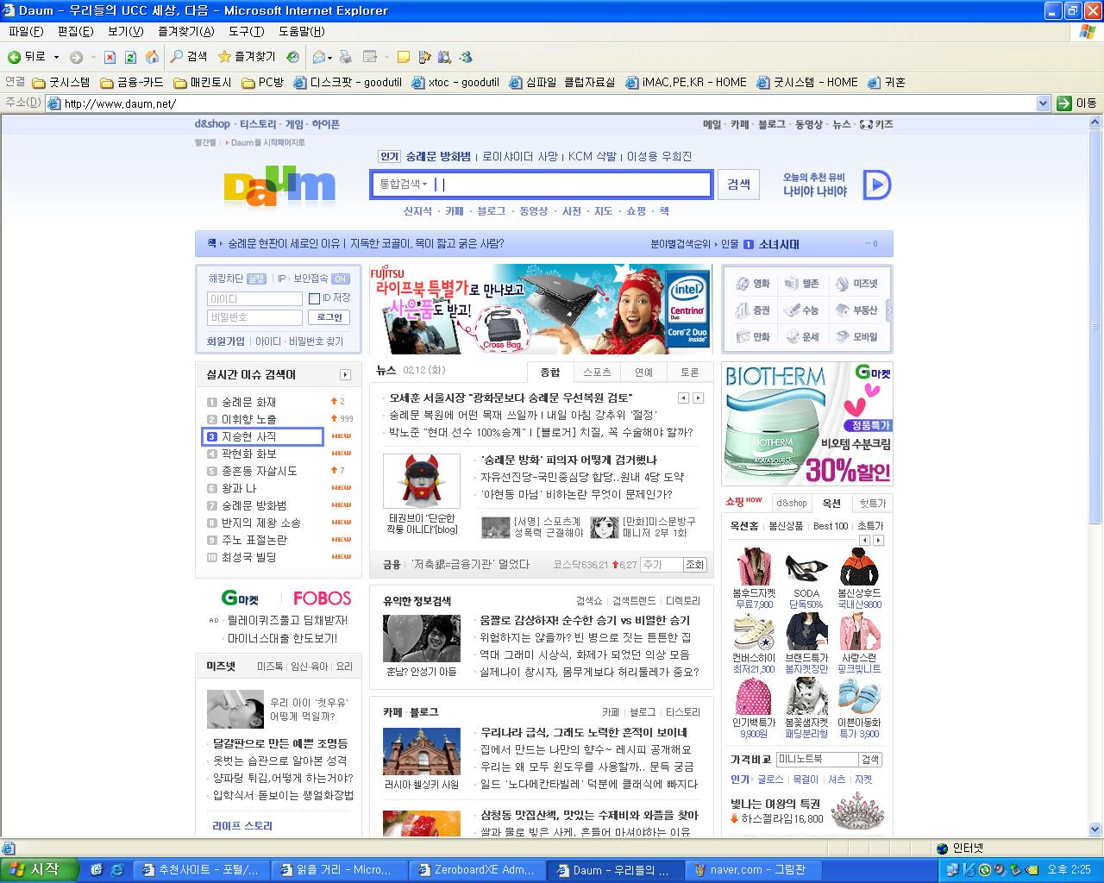Screen dimensions: 1104x883
Task: Open the 보기(V) menu
Action: coord(126,32)
